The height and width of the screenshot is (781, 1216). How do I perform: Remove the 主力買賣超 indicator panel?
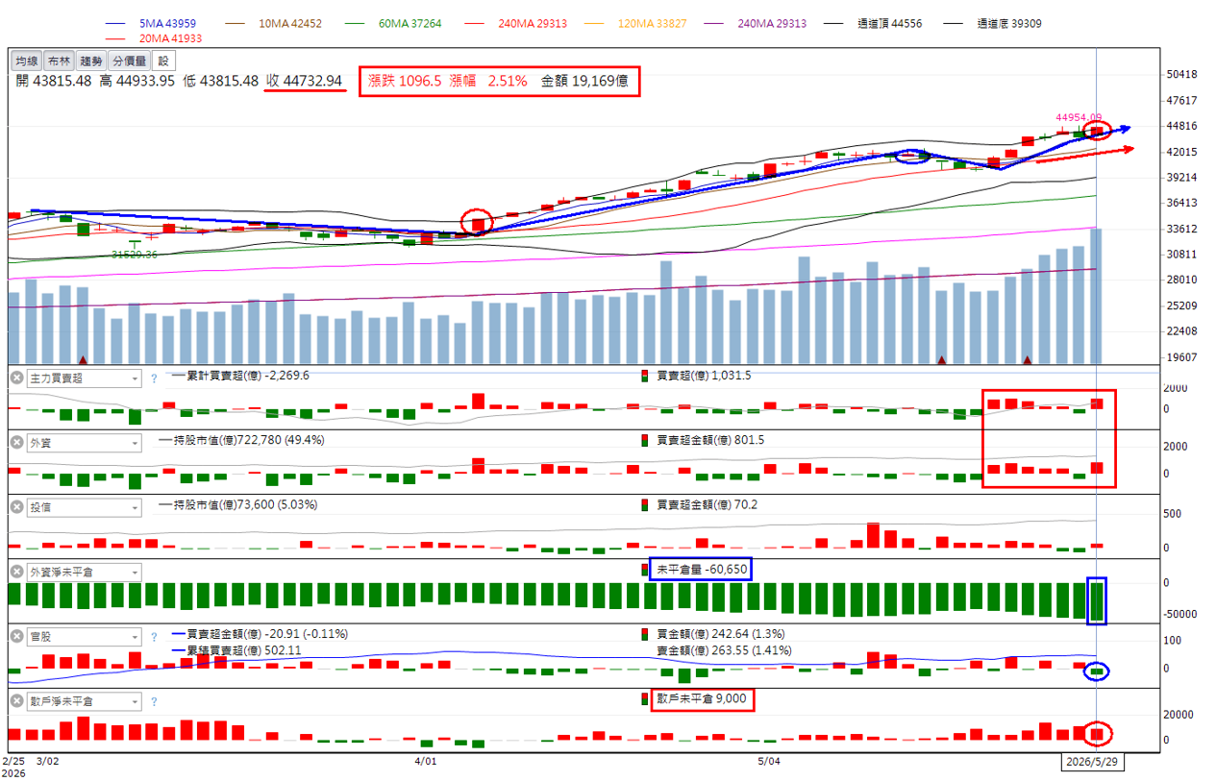(17, 378)
